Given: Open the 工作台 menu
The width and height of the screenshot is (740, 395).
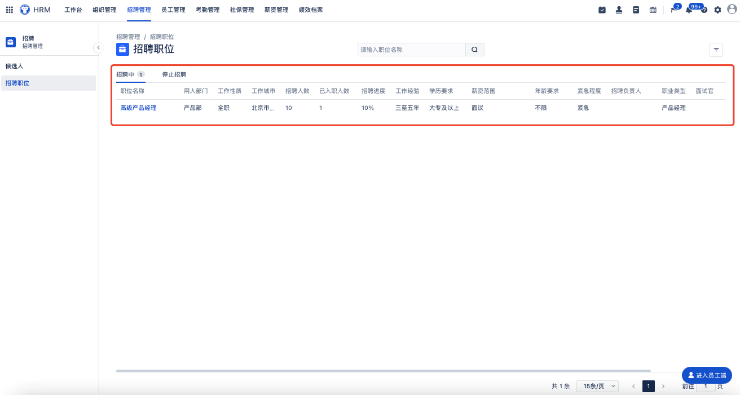Looking at the screenshot, I should point(73,10).
